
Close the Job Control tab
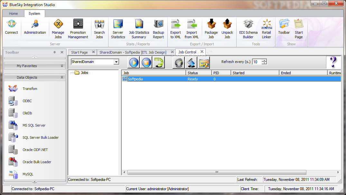[x=202, y=52]
